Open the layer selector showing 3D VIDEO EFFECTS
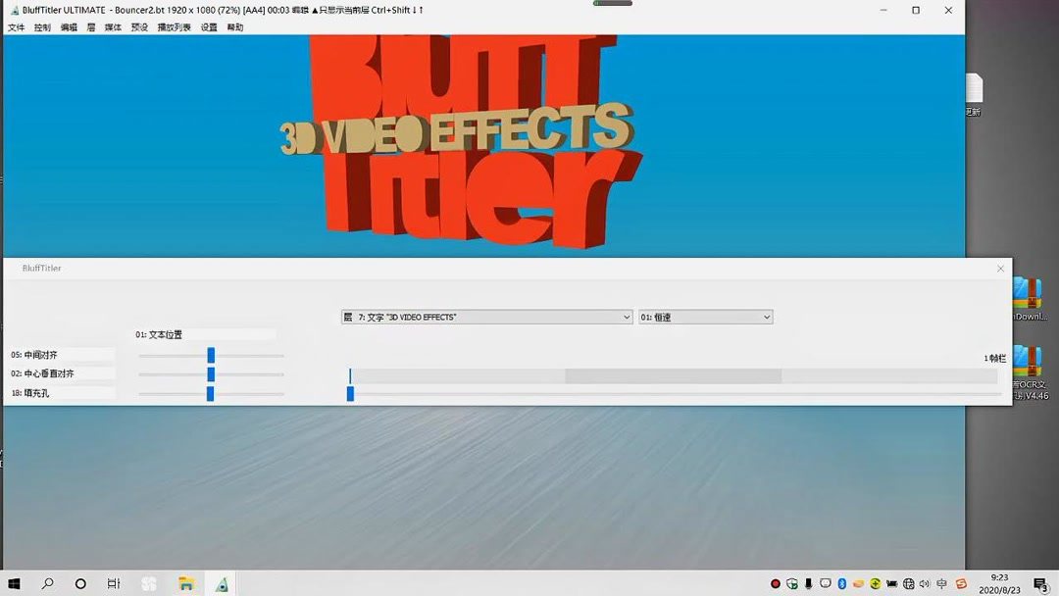The height and width of the screenshot is (596, 1059). click(x=485, y=317)
